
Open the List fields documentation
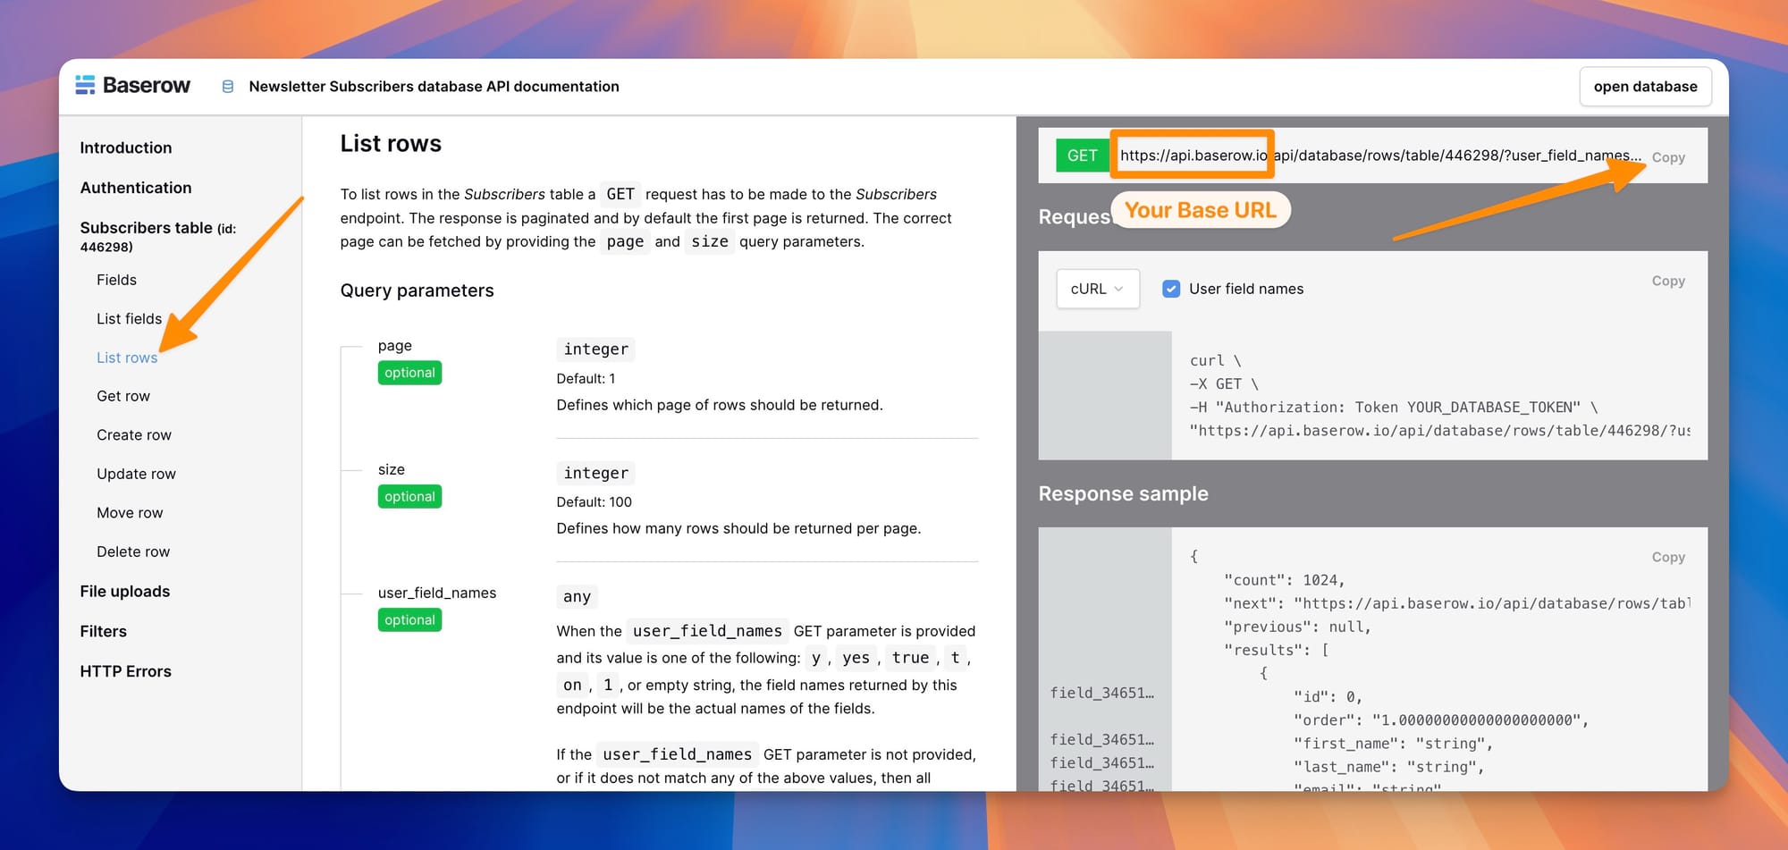pos(129,318)
